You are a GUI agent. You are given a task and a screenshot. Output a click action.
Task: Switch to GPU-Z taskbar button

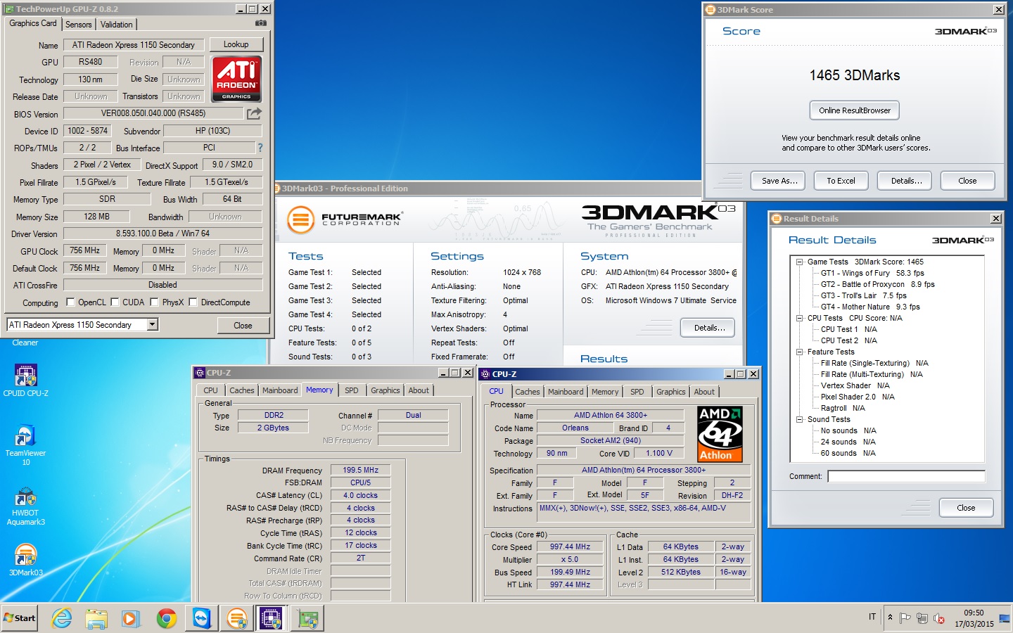coord(307,618)
